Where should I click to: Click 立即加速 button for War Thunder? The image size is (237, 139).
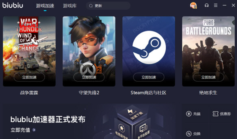pyautogui.click(x=29, y=77)
